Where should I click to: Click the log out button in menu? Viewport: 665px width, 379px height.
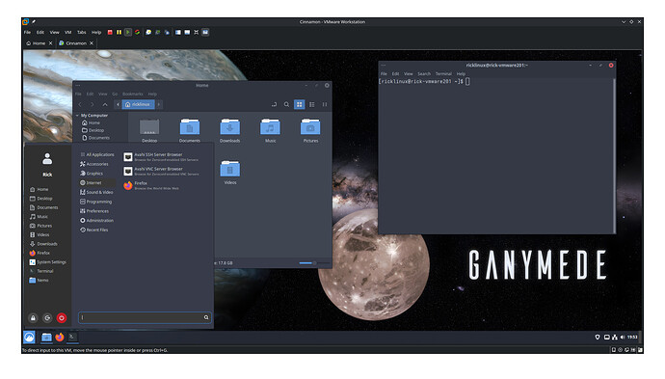point(47,318)
